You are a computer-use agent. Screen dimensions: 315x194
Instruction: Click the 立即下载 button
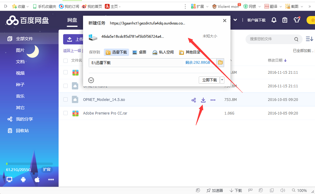(x=209, y=80)
